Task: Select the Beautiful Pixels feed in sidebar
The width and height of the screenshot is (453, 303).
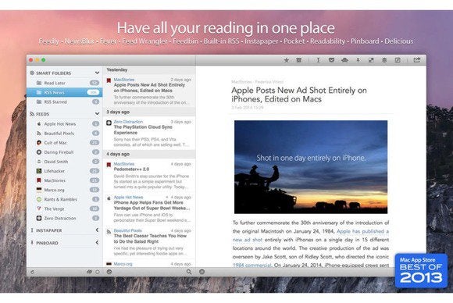Action: [x=64, y=134]
